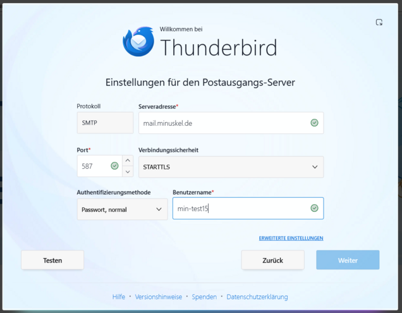Click the green checkmark in Benutzername field
Viewport: 402px width, 313px height.
tap(314, 208)
